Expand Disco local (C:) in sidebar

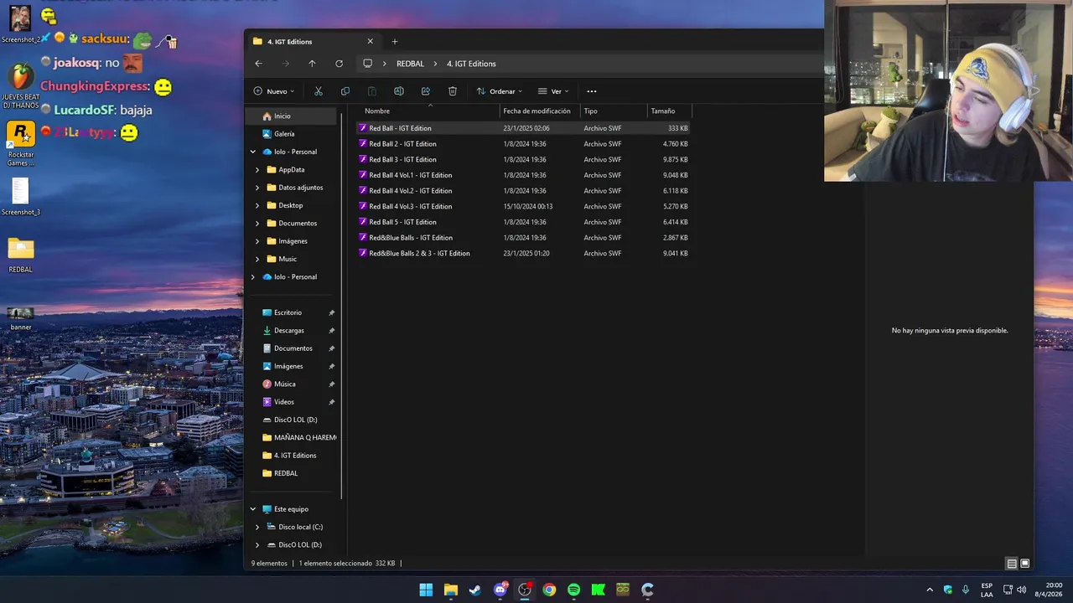pos(257,527)
